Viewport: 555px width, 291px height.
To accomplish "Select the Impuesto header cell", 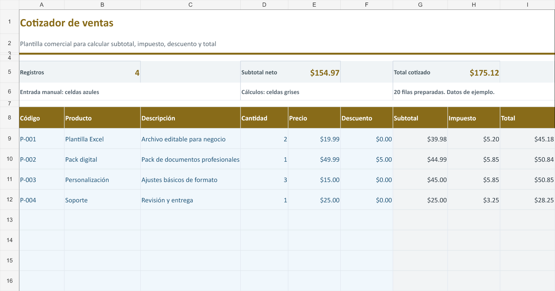I will 474,118.
